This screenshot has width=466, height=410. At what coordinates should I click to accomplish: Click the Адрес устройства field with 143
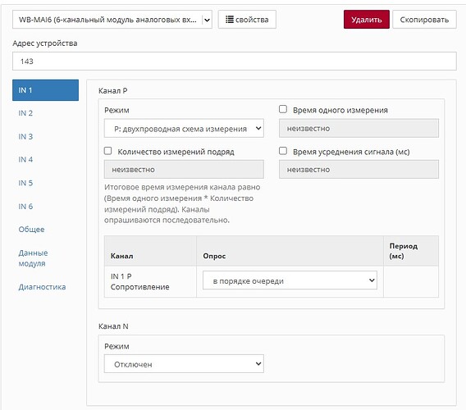tap(234, 61)
